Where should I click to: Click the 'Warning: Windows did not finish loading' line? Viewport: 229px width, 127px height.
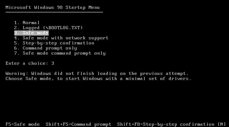(x=97, y=73)
